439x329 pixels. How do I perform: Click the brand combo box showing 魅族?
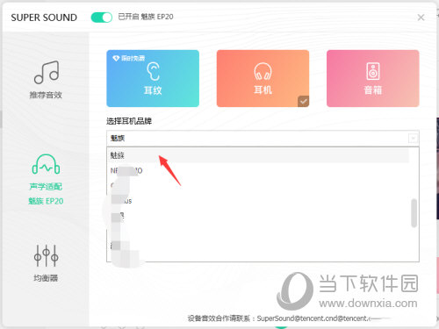point(263,138)
